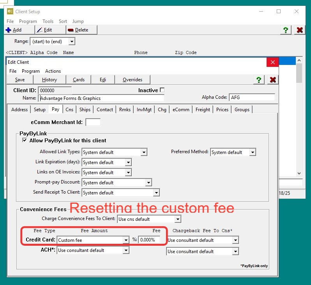Toggle the Inactive checkbox

(x=162, y=90)
